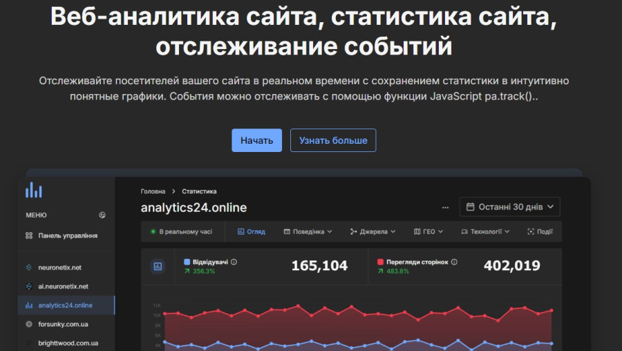Click the ГЕО map icon

(417, 231)
